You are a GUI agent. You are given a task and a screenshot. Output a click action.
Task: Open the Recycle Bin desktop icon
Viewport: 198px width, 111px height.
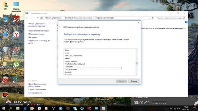pyautogui.click(x=5, y=50)
